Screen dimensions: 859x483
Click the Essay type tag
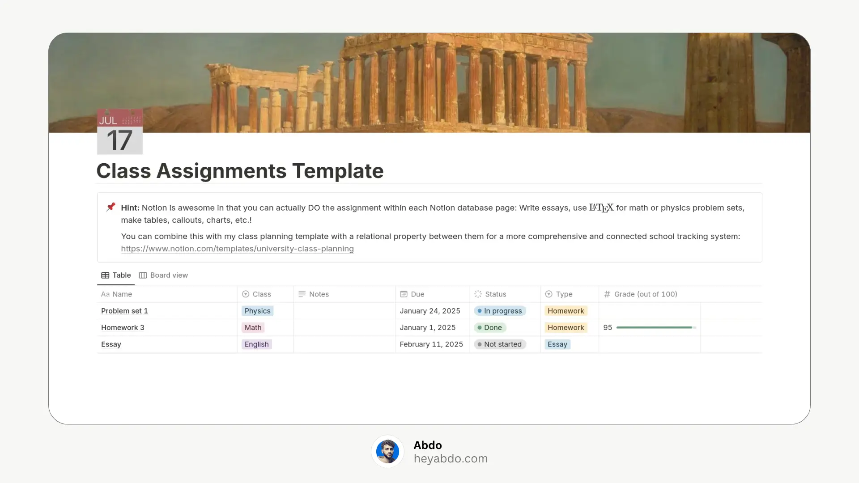pos(557,344)
